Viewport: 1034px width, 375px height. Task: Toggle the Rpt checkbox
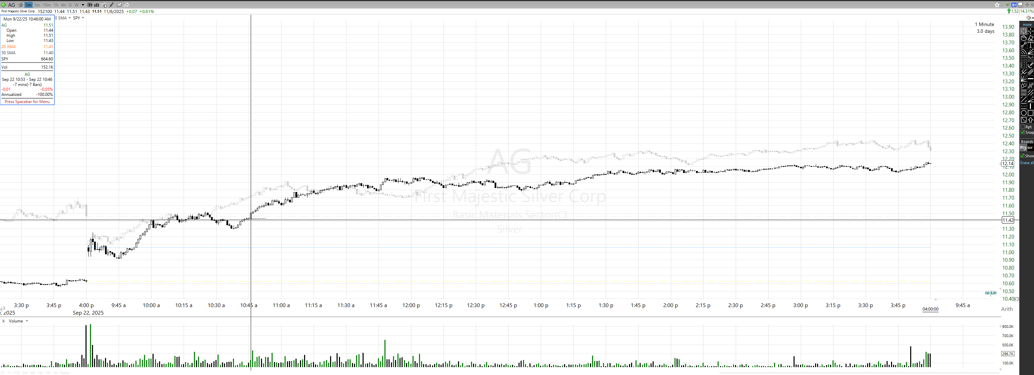1023,127
